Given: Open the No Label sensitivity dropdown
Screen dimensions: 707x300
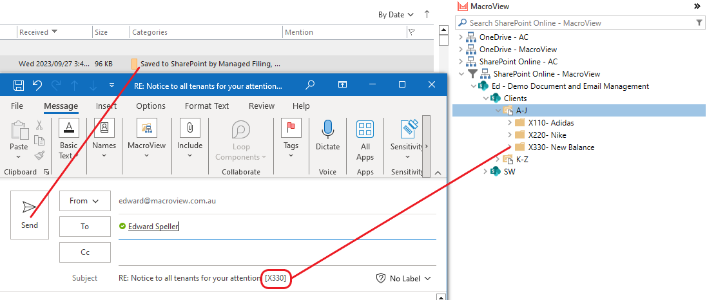Looking at the screenshot, I should (x=403, y=278).
